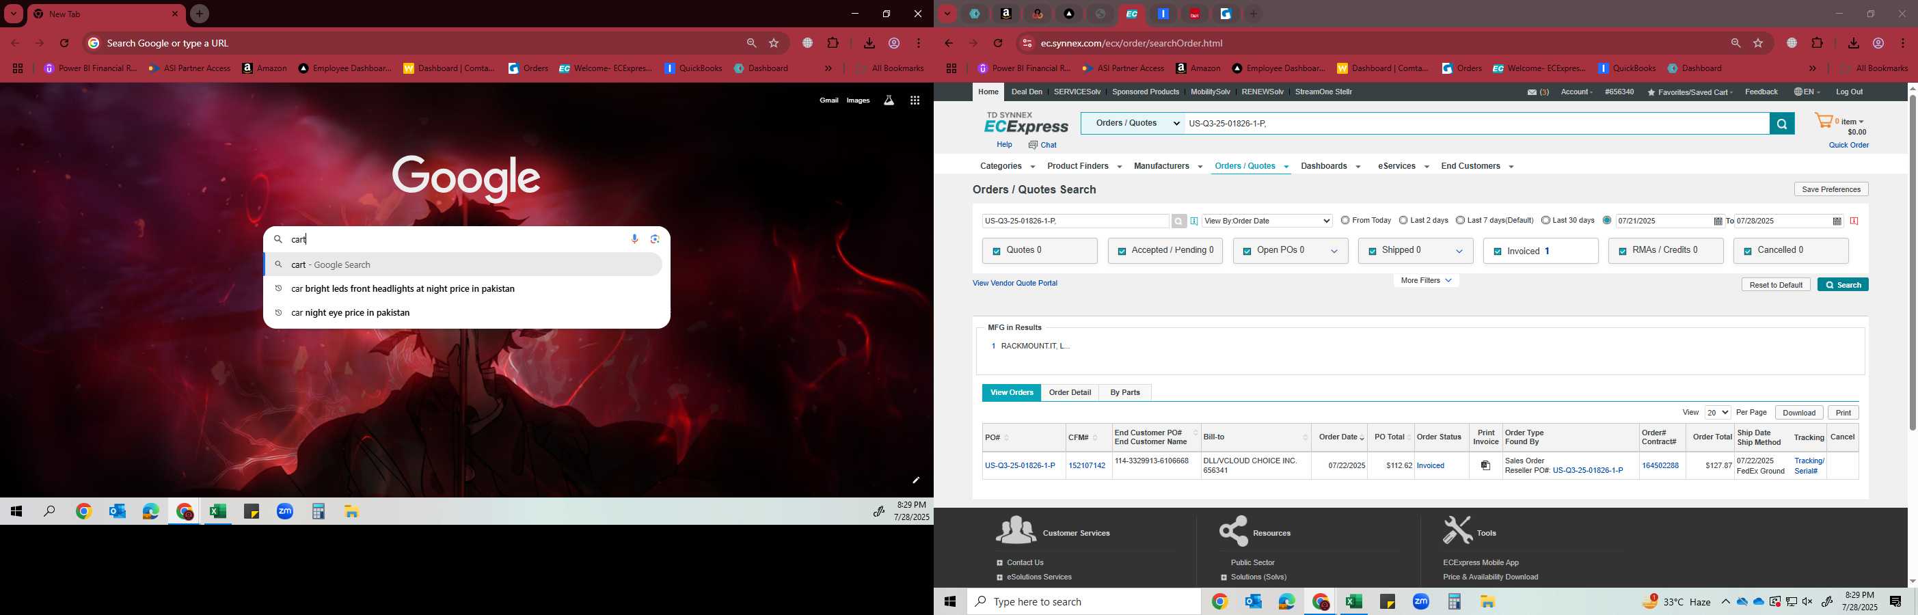Open the Product Finders menu
The height and width of the screenshot is (615, 1918).
click(1083, 166)
